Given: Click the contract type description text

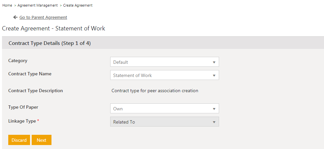Looking at the screenshot, I should pos(155,91).
